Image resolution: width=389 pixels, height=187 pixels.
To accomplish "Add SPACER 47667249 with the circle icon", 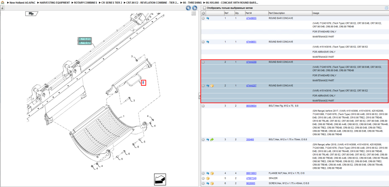I will pos(203,178).
